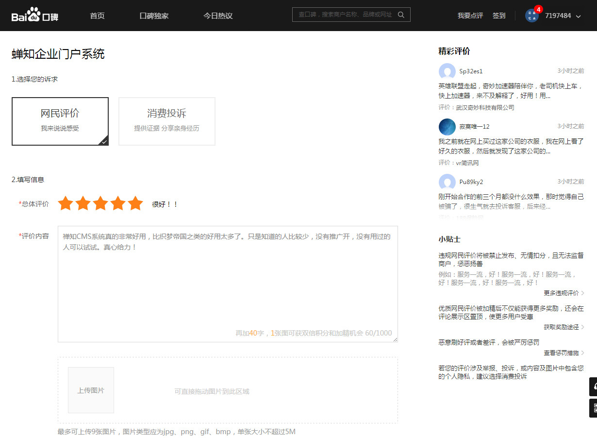The width and height of the screenshot is (597, 438).
Task: Open the QR code floating button
Action: 594,408
